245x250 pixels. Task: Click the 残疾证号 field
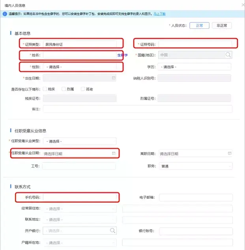tap(80, 98)
